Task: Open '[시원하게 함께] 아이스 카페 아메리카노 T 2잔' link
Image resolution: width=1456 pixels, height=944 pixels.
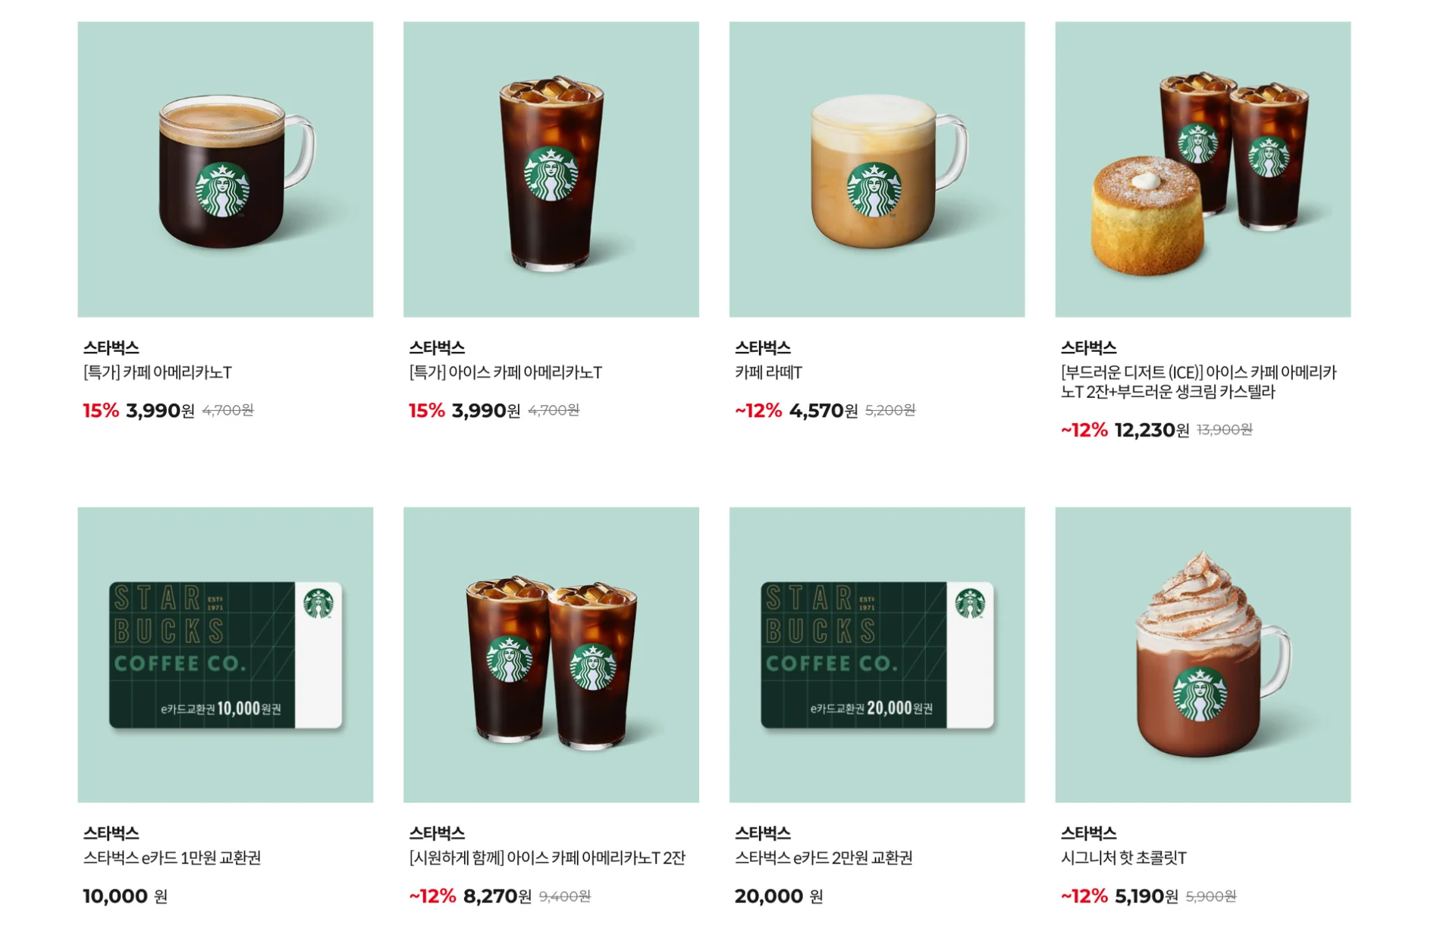Action: [x=547, y=858]
